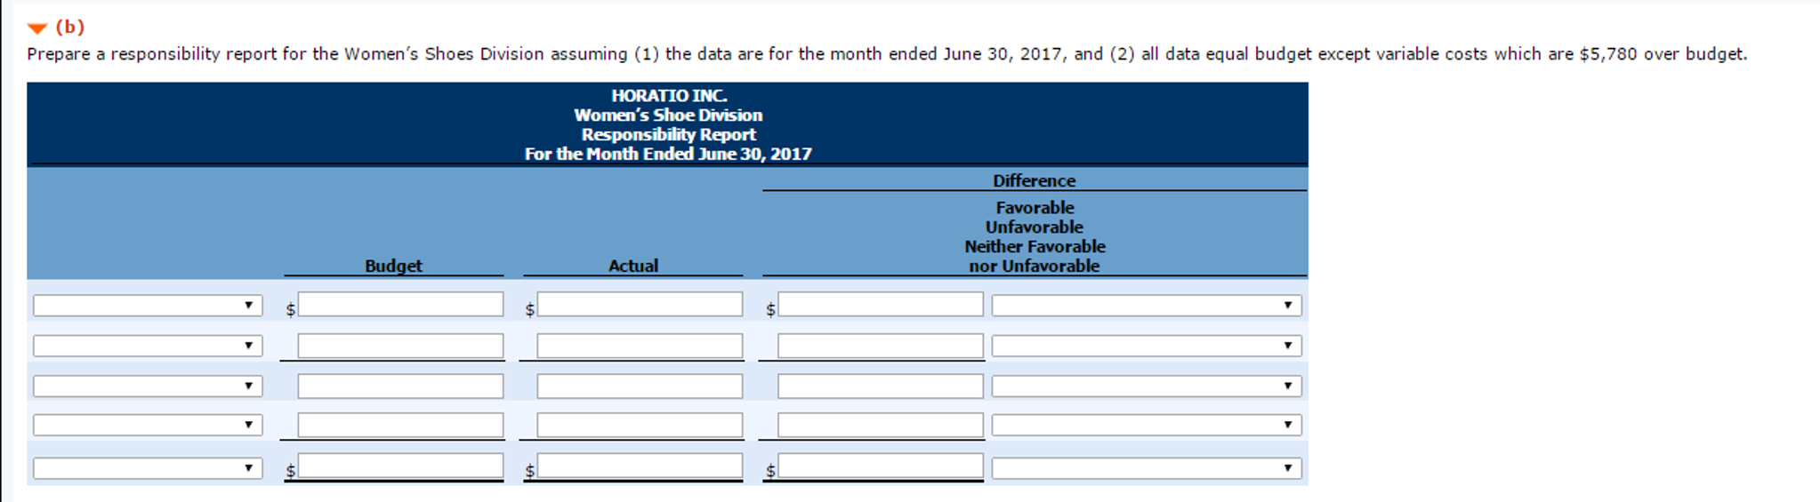This screenshot has width=1820, height=502.
Task: Open the first row account name dropdown
Action: [x=148, y=306]
